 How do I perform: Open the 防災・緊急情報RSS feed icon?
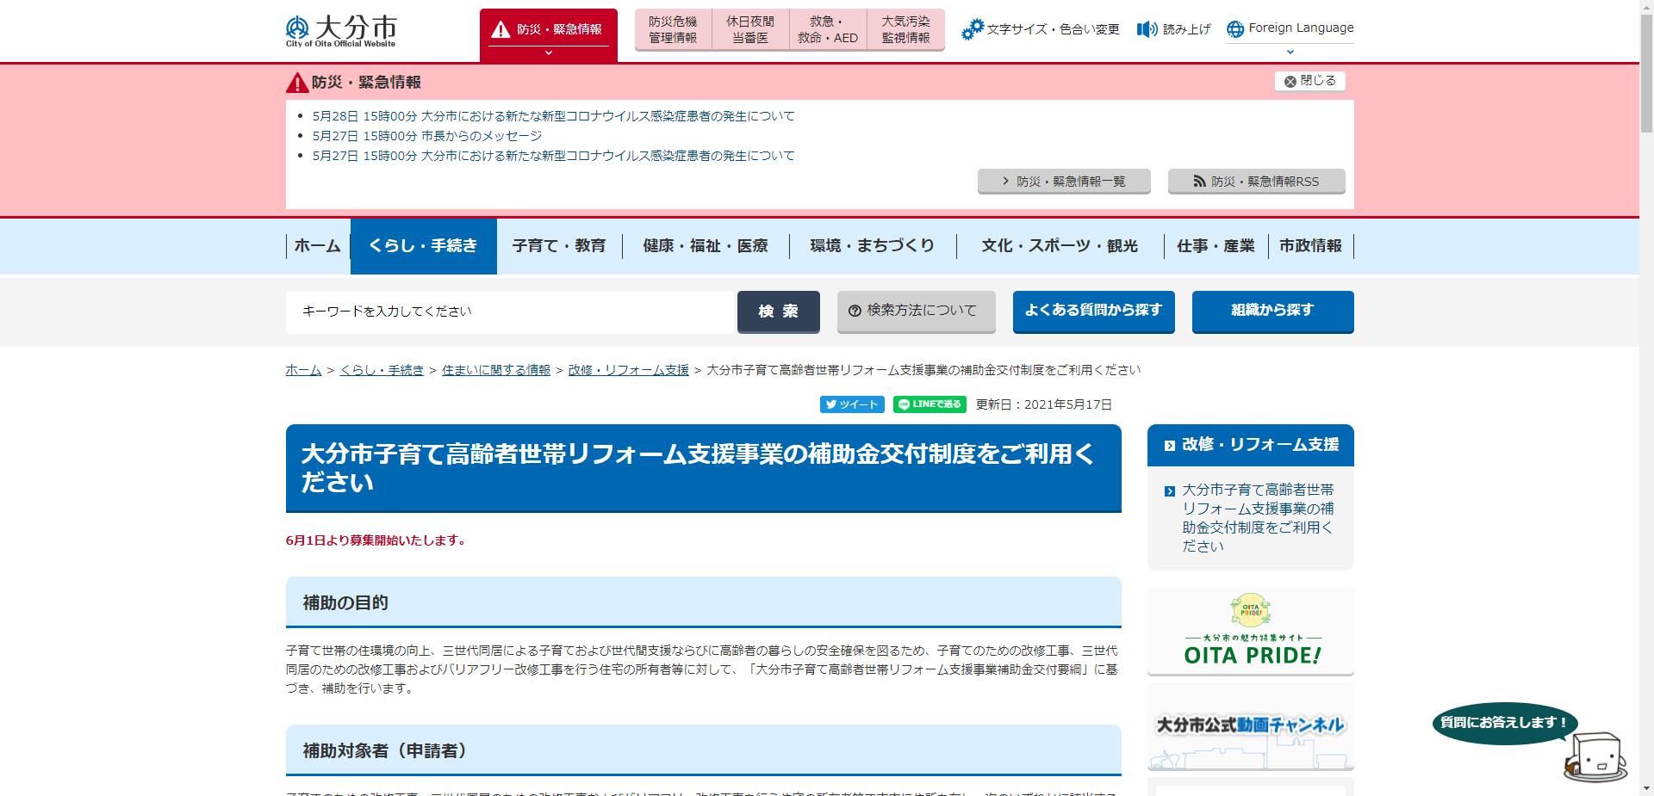[1198, 181]
